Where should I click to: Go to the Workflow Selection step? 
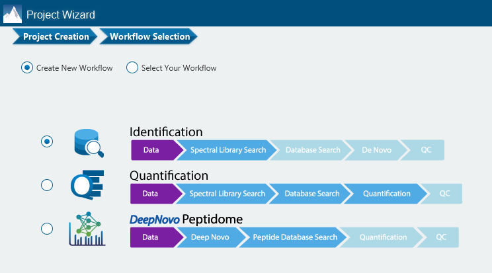[148, 36]
